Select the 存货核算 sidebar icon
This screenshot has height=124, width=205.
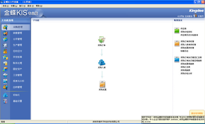(x=5, y=57)
